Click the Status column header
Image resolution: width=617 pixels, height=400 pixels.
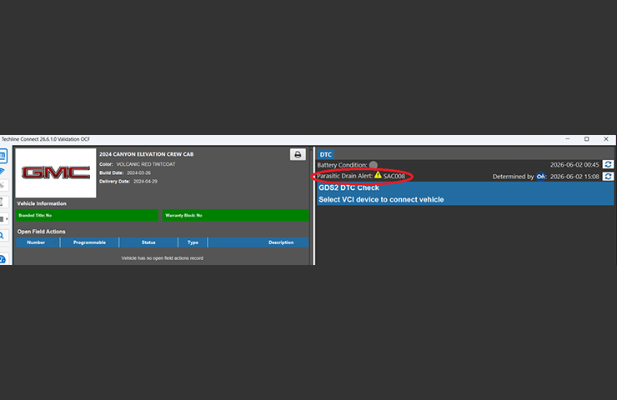pos(148,242)
